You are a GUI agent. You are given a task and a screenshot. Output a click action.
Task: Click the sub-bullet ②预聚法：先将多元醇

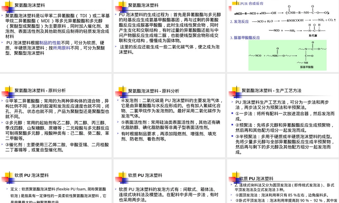[x=285, y=128]
